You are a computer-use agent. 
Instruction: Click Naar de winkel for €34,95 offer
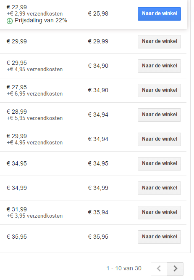159,164
